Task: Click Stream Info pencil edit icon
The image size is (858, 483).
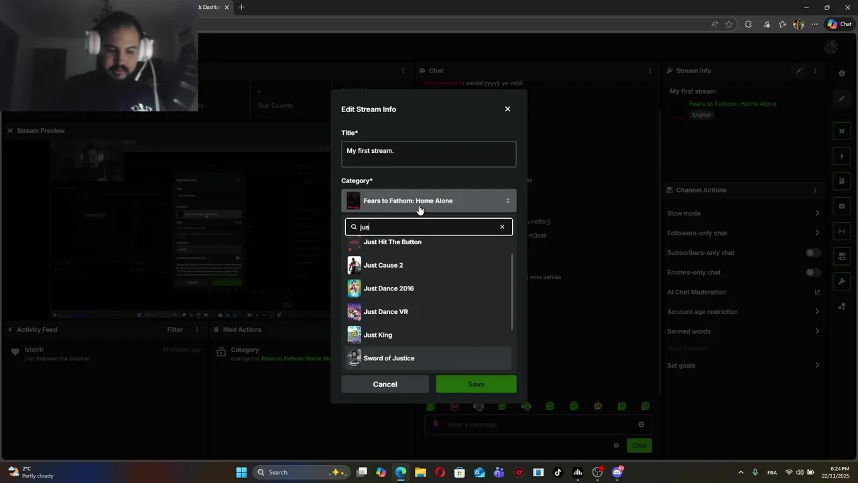Action: click(x=798, y=70)
